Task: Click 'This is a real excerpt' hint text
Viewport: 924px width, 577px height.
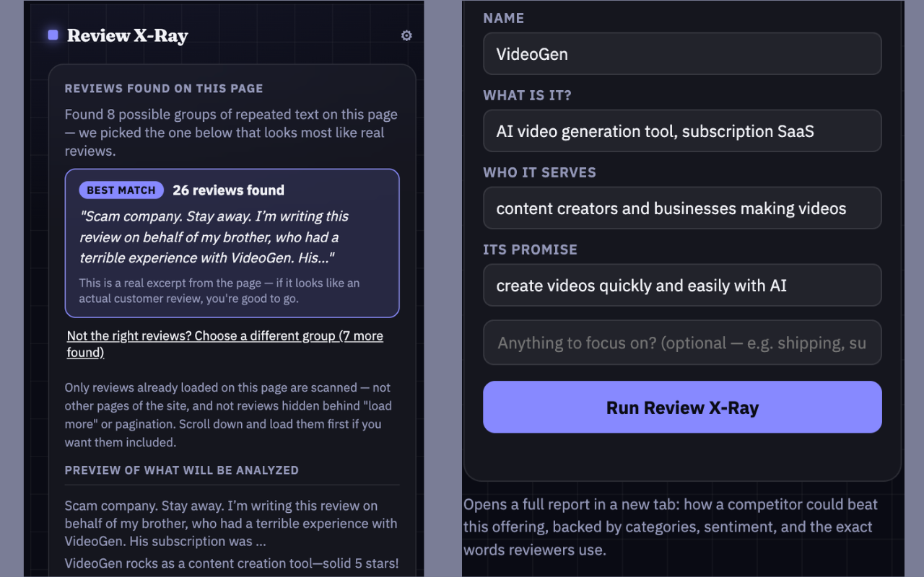Action: (219, 291)
